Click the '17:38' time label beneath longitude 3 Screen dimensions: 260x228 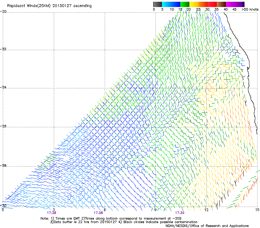click(x=51, y=213)
